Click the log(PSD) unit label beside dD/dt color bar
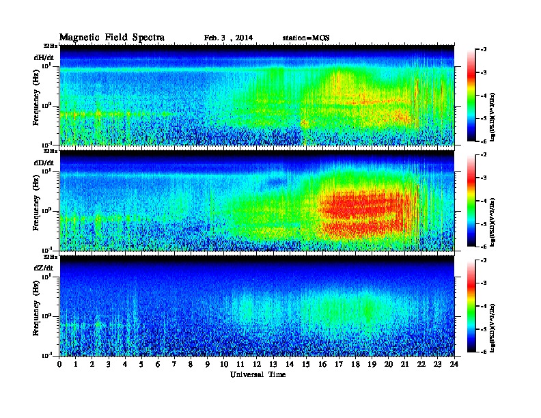Image resolution: width=541 pixels, height=418 pixels. (493, 222)
